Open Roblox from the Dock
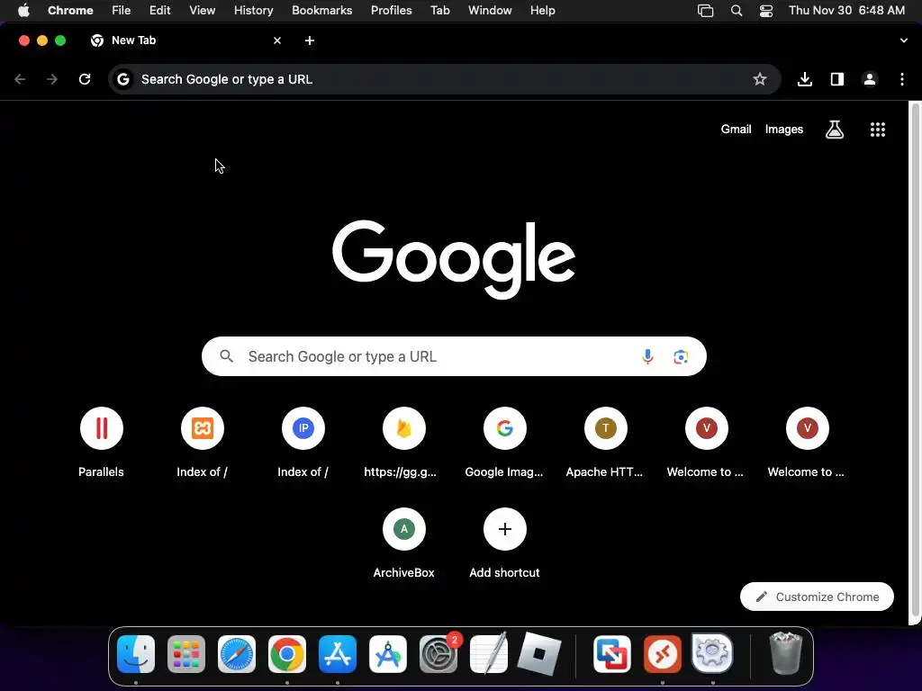The height and width of the screenshot is (691, 922). point(538,654)
